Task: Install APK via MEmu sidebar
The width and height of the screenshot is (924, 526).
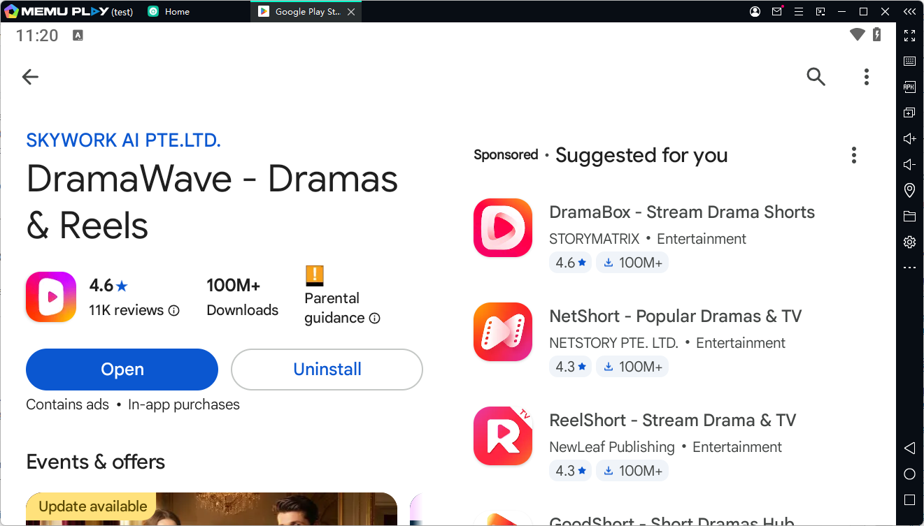Action: tap(910, 87)
